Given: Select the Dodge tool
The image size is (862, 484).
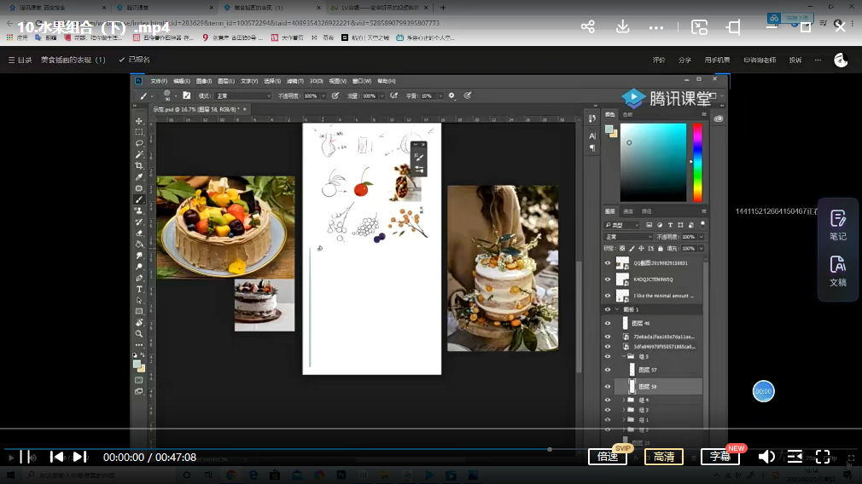Looking at the screenshot, I should pyautogui.click(x=139, y=267).
